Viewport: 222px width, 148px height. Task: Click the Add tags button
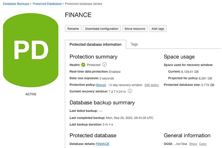coord(158,29)
